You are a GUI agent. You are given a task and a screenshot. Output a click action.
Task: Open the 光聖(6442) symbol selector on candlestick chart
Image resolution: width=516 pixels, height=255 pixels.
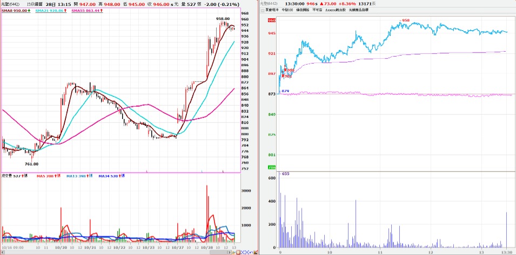tap(9, 3)
